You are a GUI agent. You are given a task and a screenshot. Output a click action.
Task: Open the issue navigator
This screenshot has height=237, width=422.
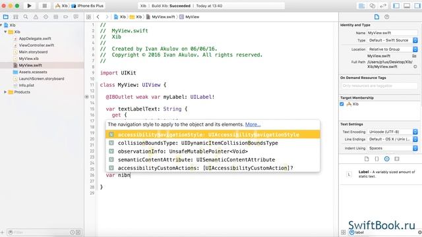pyautogui.click(x=36, y=17)
